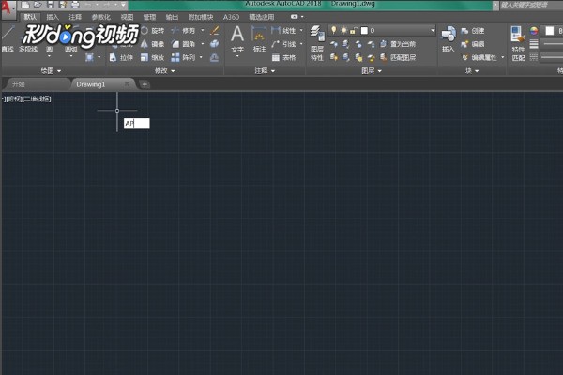This screenshot has width=563, height=375.
Task: Click Make Current (置为当前) layer button
Action: pyautogui.click(x=398, y=44)
